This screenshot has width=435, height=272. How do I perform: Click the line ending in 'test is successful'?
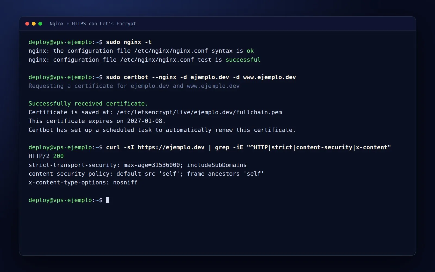pyautogui.click(x=144, y=60)
